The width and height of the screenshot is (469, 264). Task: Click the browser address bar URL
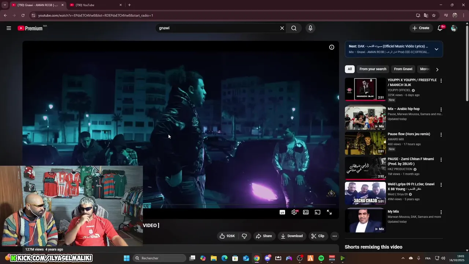tap(96, 15)
